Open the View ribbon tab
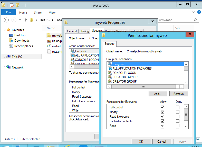 [52, 13]
